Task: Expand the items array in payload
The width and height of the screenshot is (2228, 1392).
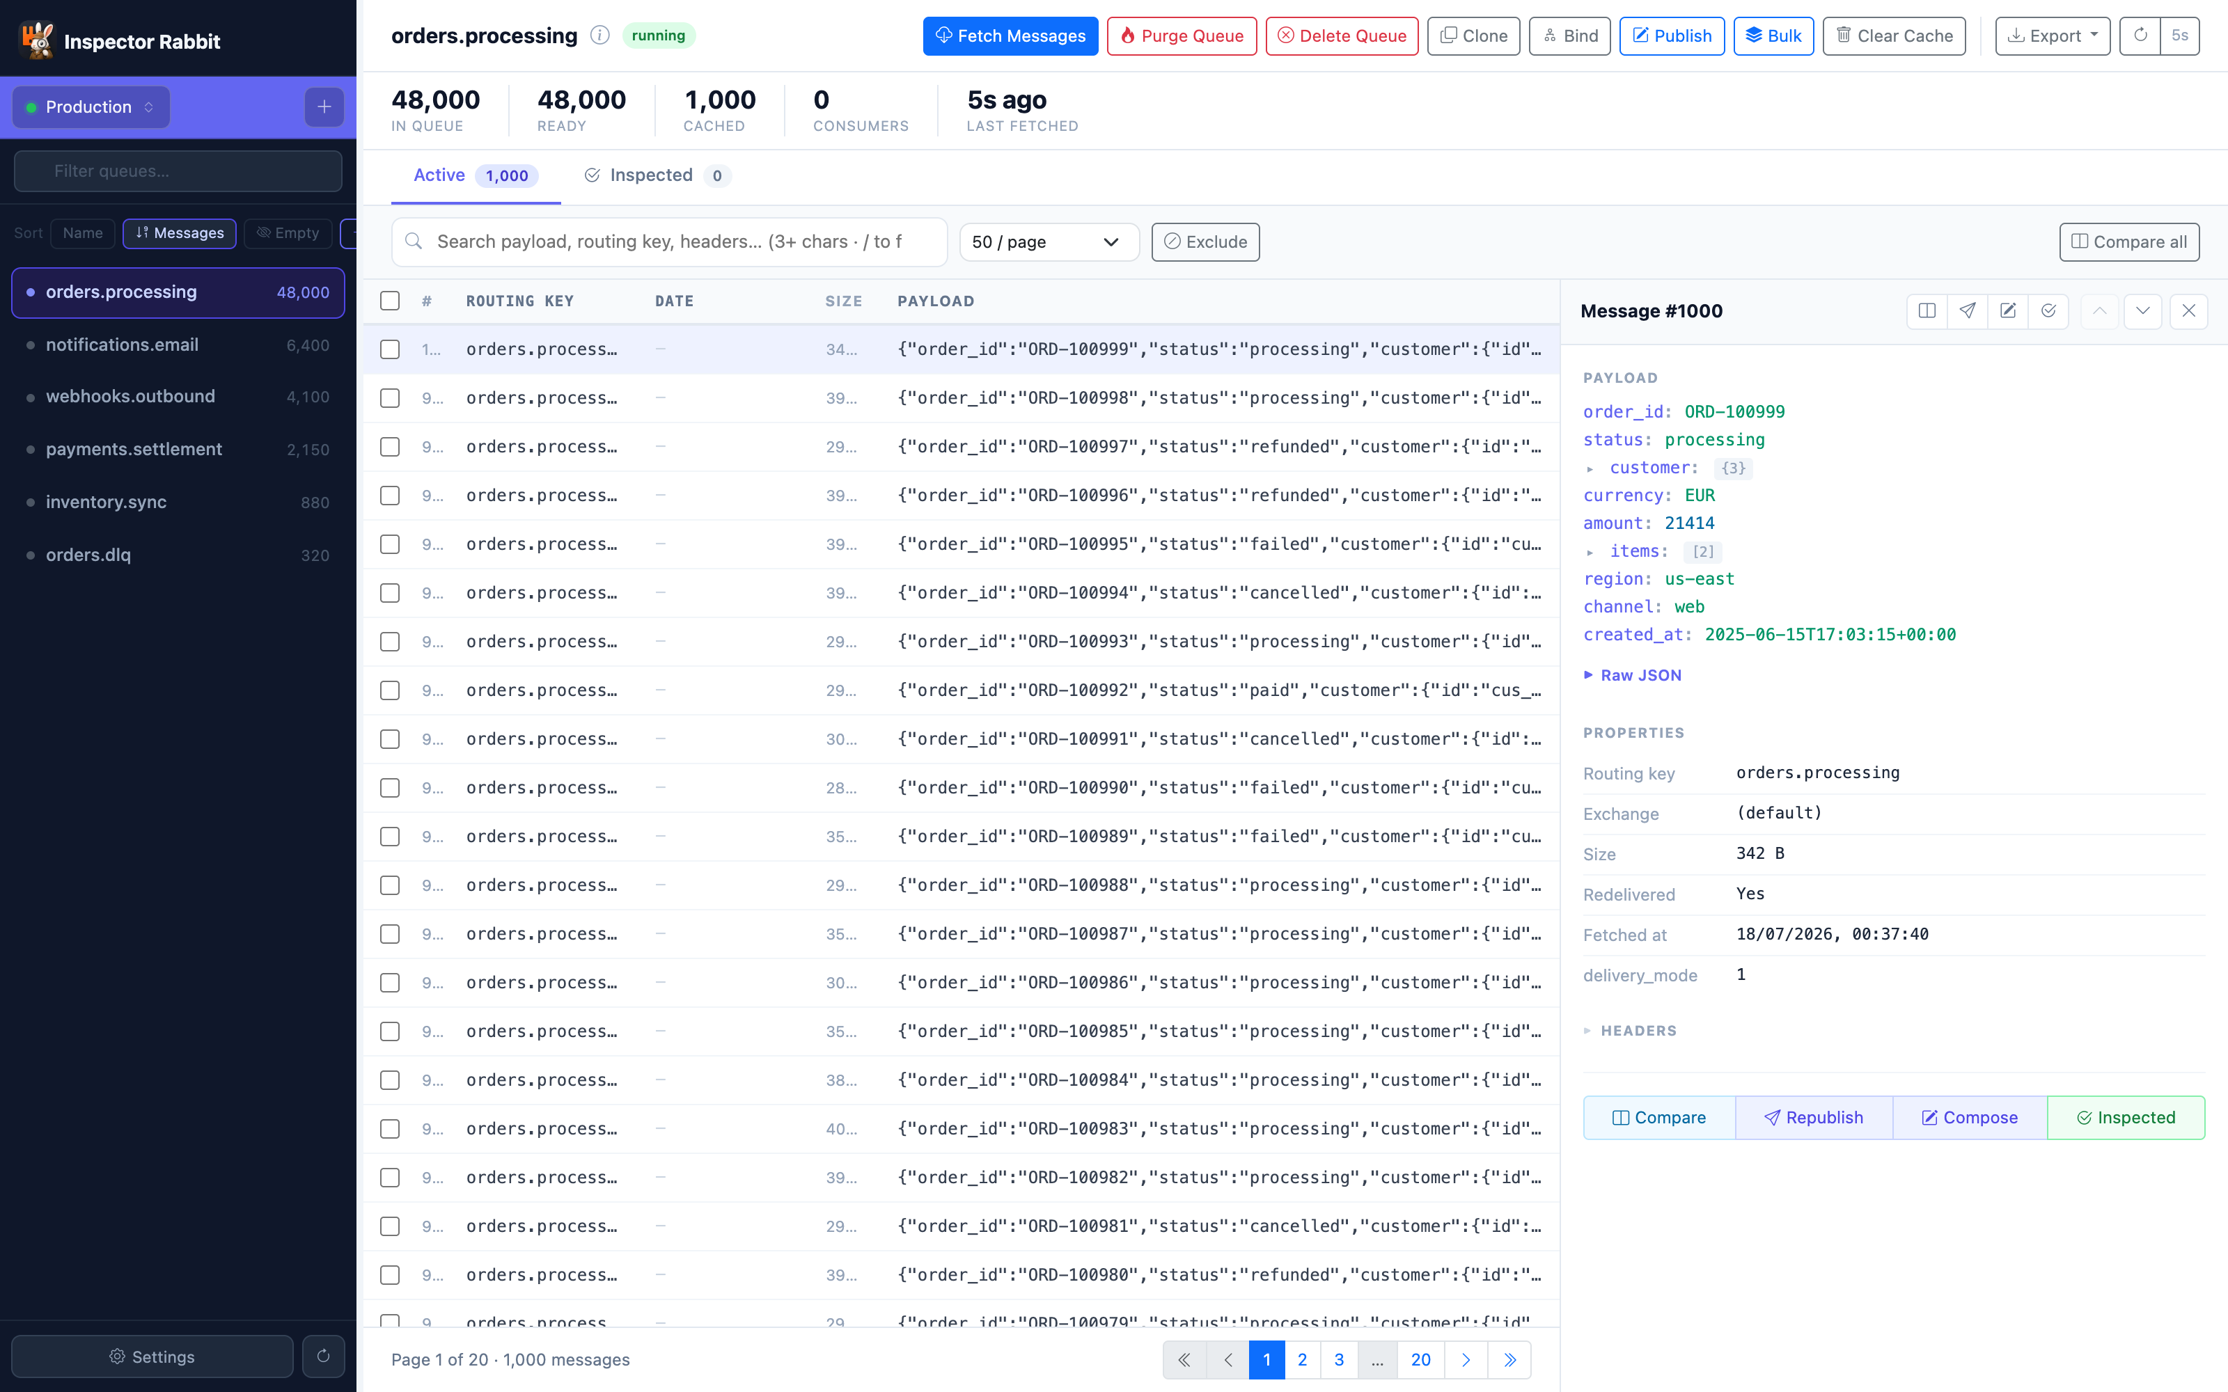Action: [1589, 553]
